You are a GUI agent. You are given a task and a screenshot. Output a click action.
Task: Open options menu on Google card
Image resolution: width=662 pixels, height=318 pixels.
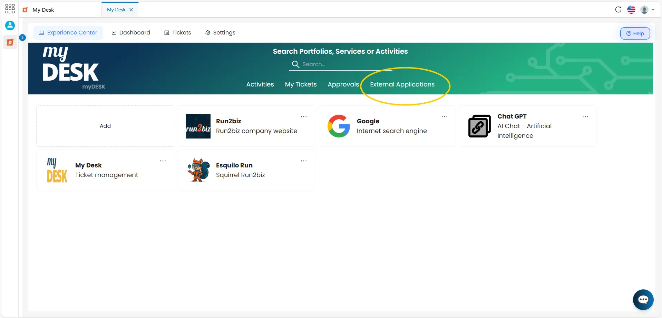click(x=445, y=117)
